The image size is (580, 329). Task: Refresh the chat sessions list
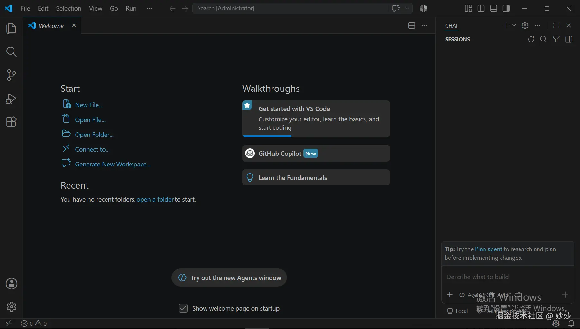531,39
